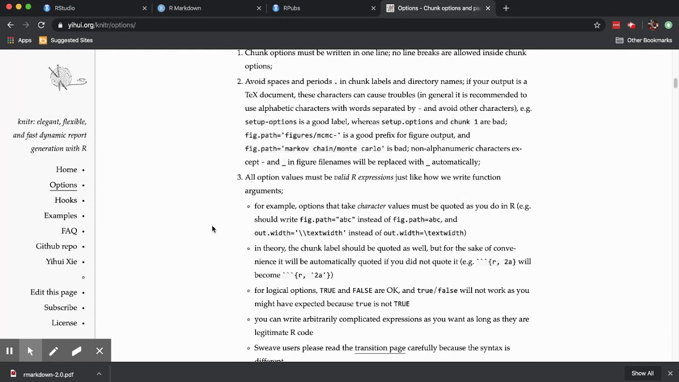Bookmark this page using the star icon
This screenshot has height=382, width=679.
597,25
